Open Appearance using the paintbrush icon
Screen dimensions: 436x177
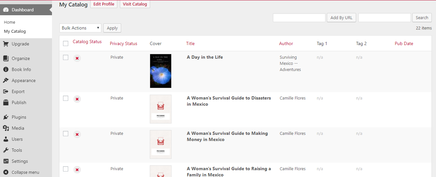pyautogui.click(x=6, y=81)
